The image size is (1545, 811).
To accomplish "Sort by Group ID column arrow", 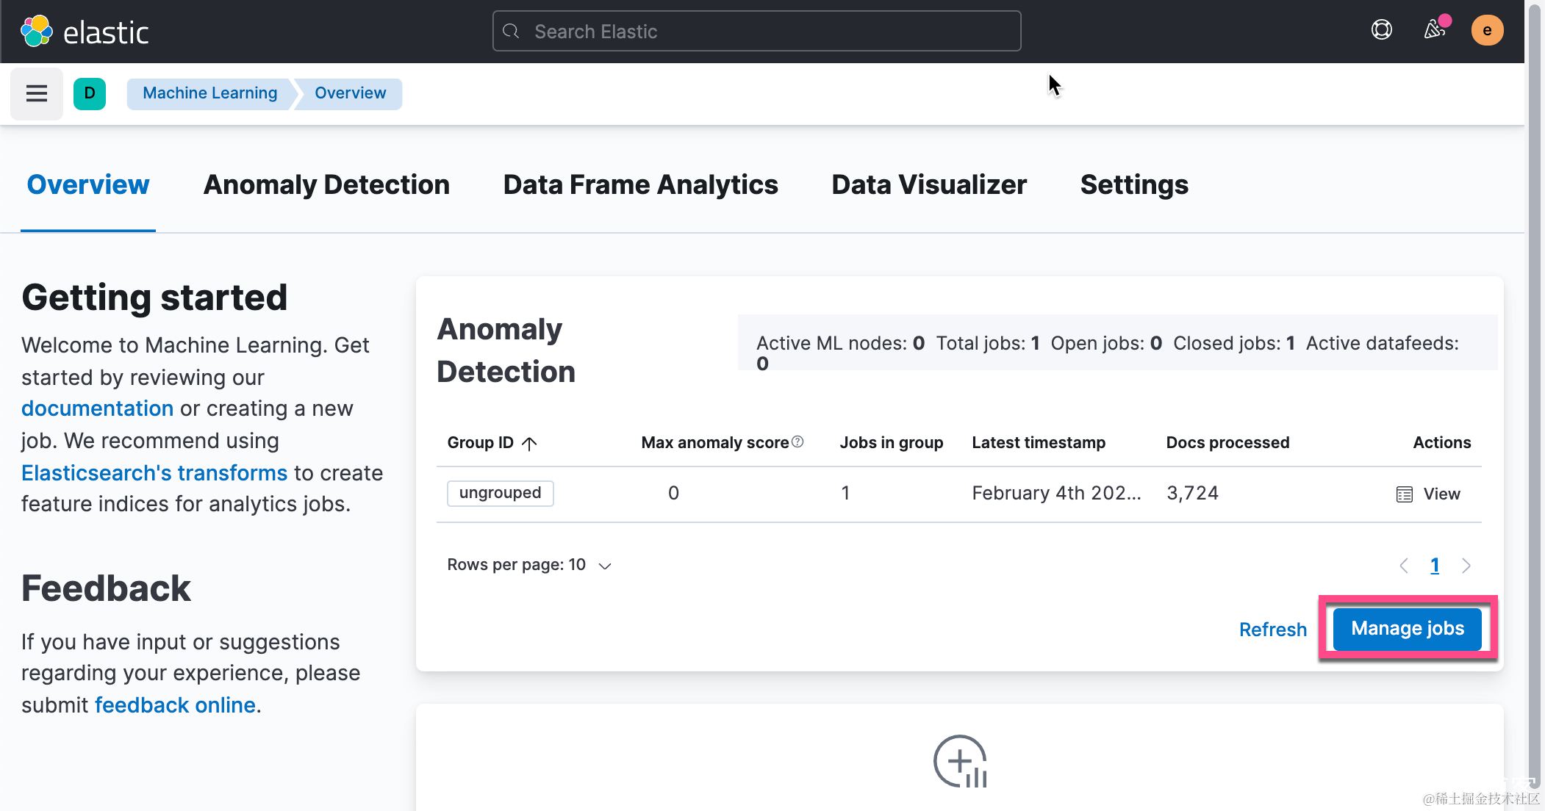I will 529,443.
